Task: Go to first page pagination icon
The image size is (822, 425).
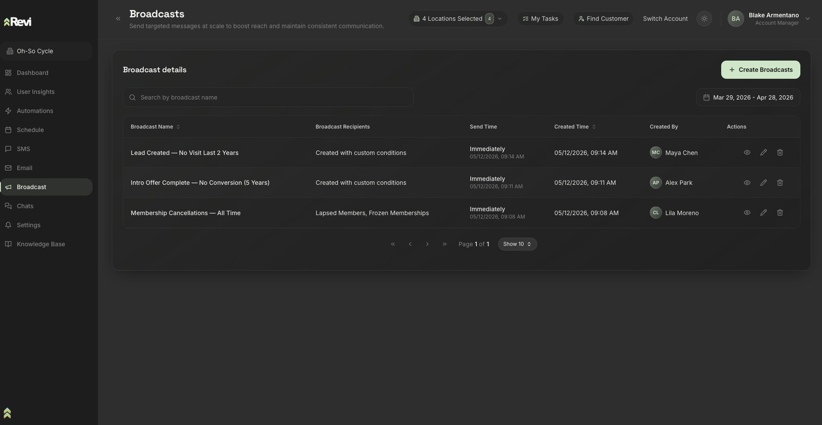Action: click(x=393, y=244)
